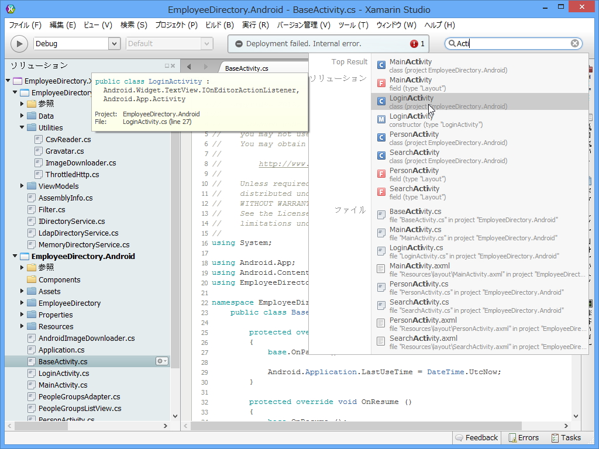This screenshot has width=599, height=449.
Task: Open the BaseActivity.cs gear options
Action: point(161,361)
